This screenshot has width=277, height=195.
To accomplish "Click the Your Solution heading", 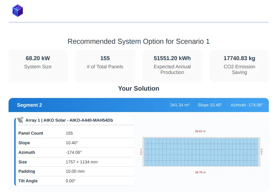I will coord(138,89).
